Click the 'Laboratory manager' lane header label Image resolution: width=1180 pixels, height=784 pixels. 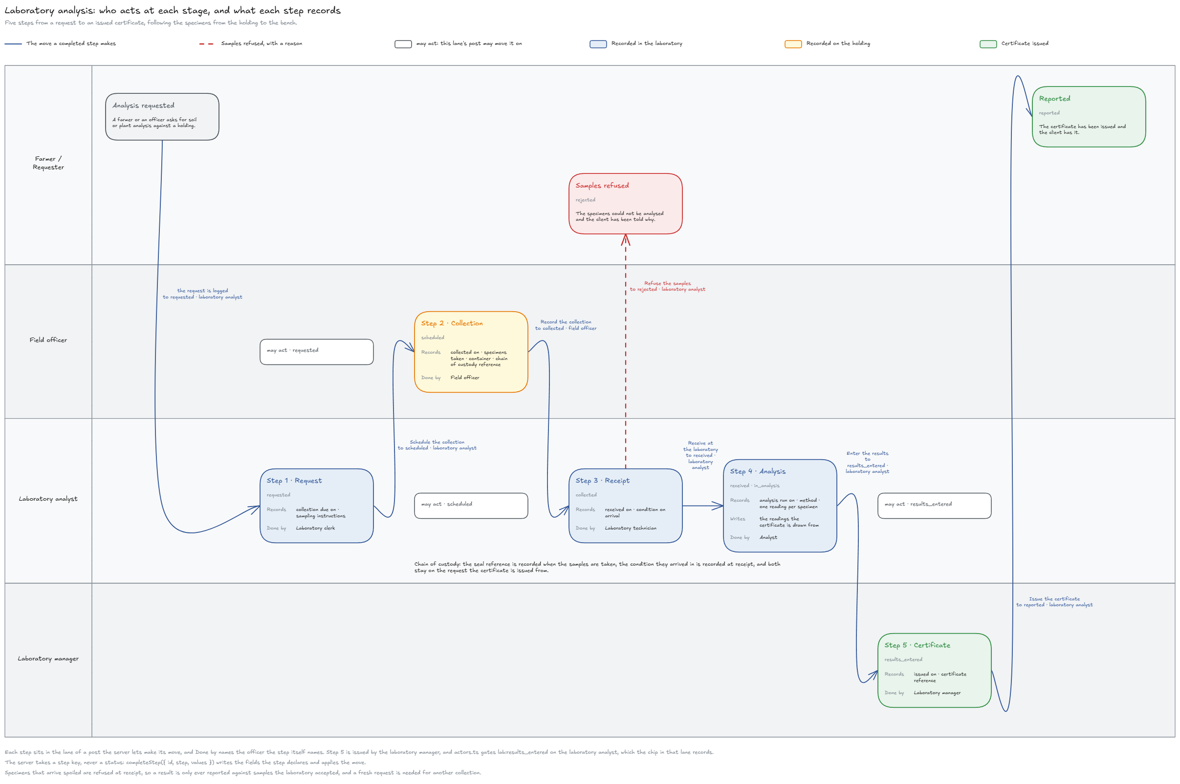[48, 658]
